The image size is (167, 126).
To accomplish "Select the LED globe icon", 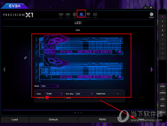I will [x=81, y=14].
